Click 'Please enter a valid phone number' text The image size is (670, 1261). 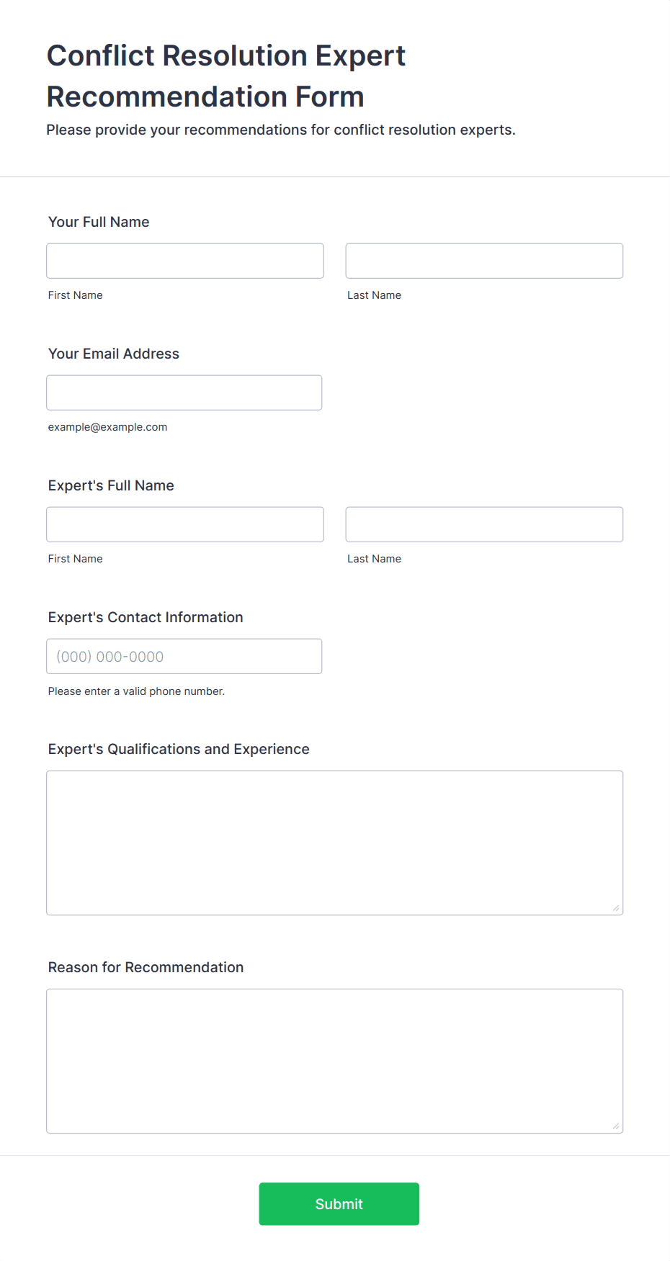137,691
